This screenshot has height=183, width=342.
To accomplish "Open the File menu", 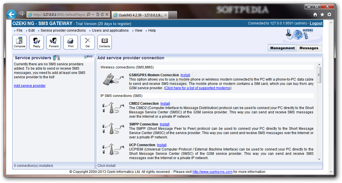I will pyautogui.click(x=19, y=30).
